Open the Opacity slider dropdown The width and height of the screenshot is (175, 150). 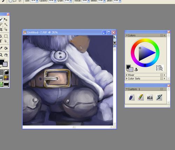pos(55,1)
